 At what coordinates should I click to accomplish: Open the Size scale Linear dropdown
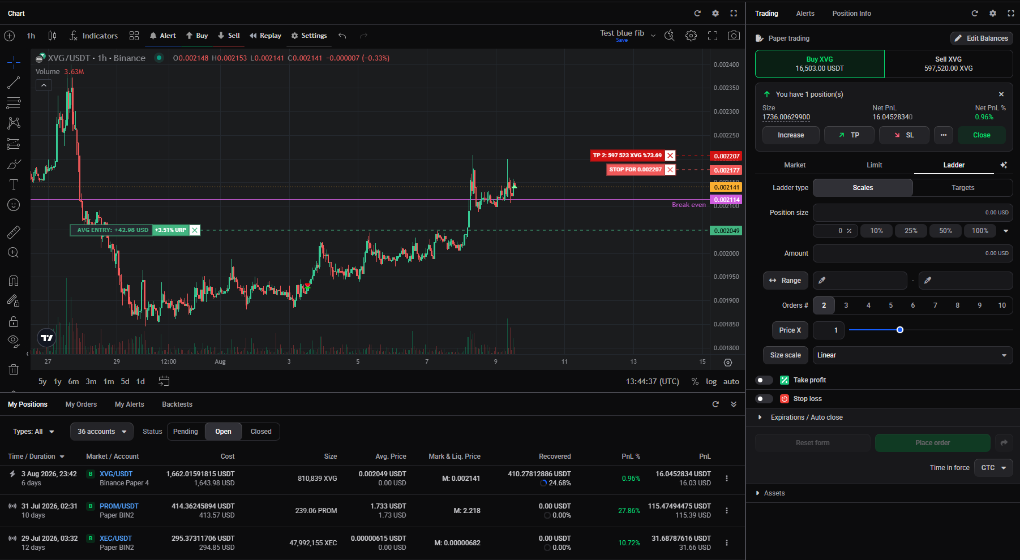pos(912,355)
